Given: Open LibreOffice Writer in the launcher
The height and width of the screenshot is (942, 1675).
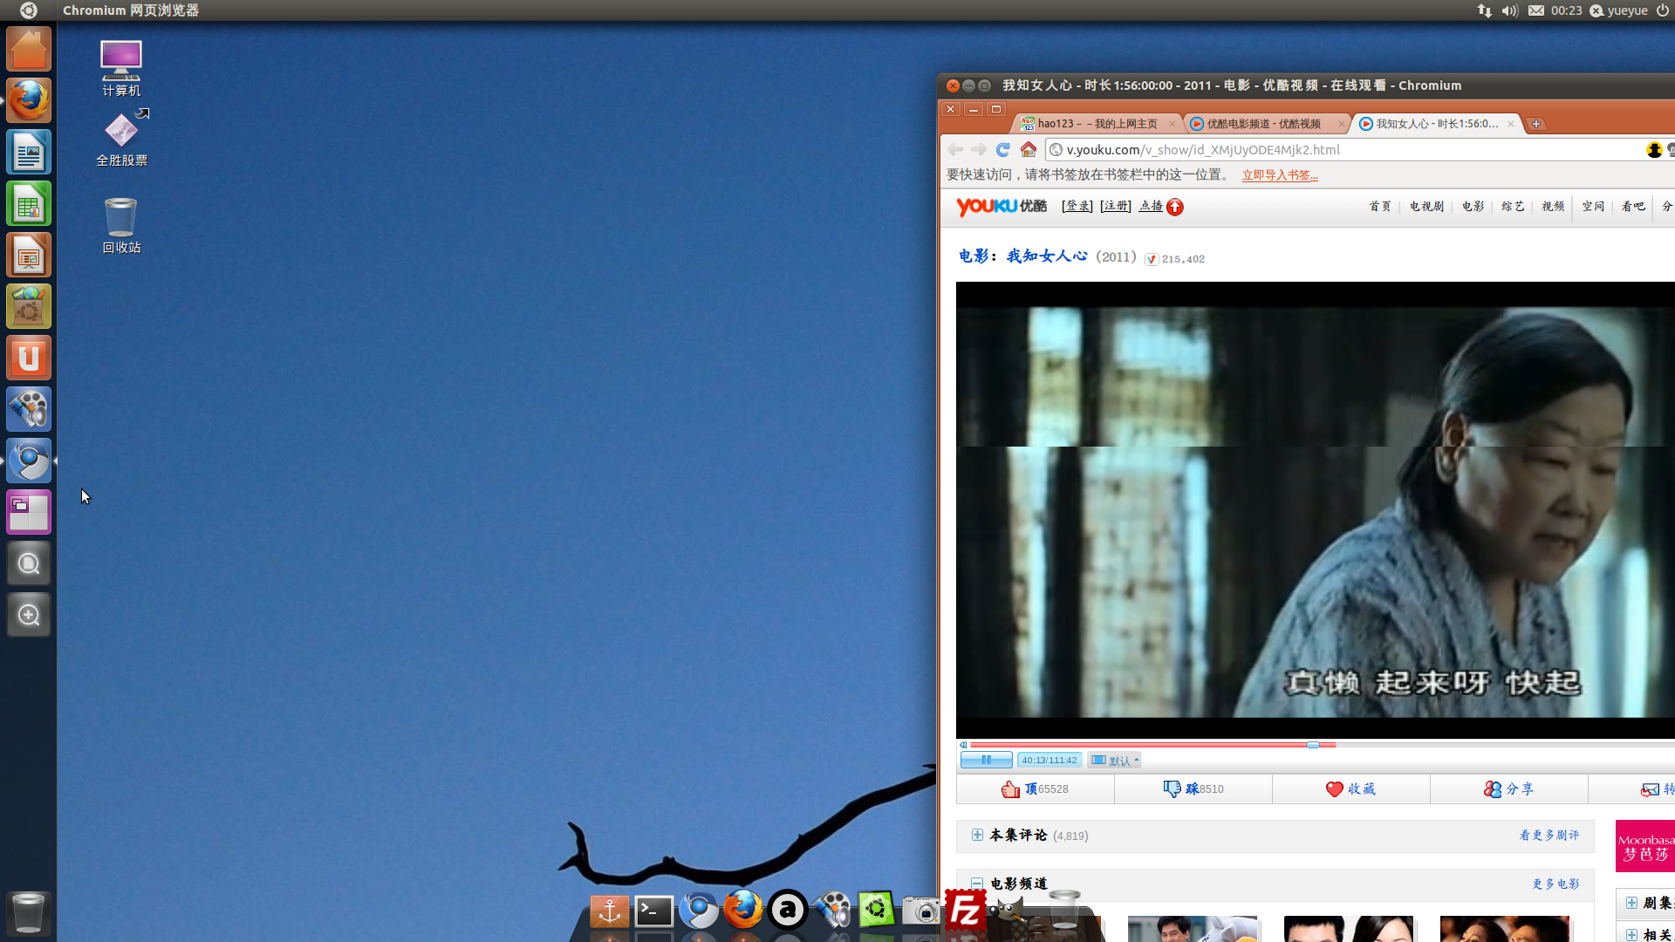Looking at the screenshot, I should click(x=29, y=152).
